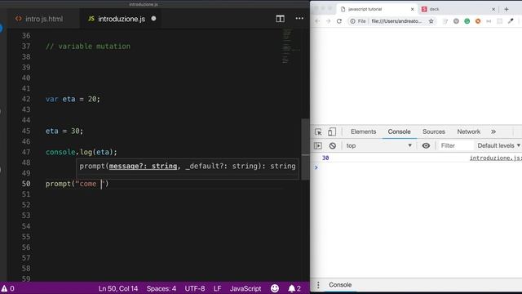Toggle live expression eye icon
The image size is (522, 294).
click(426, 145)
